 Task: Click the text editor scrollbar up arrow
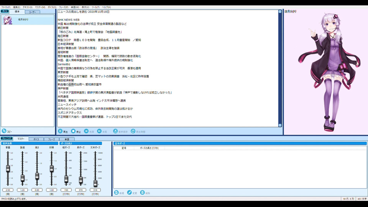280,11
